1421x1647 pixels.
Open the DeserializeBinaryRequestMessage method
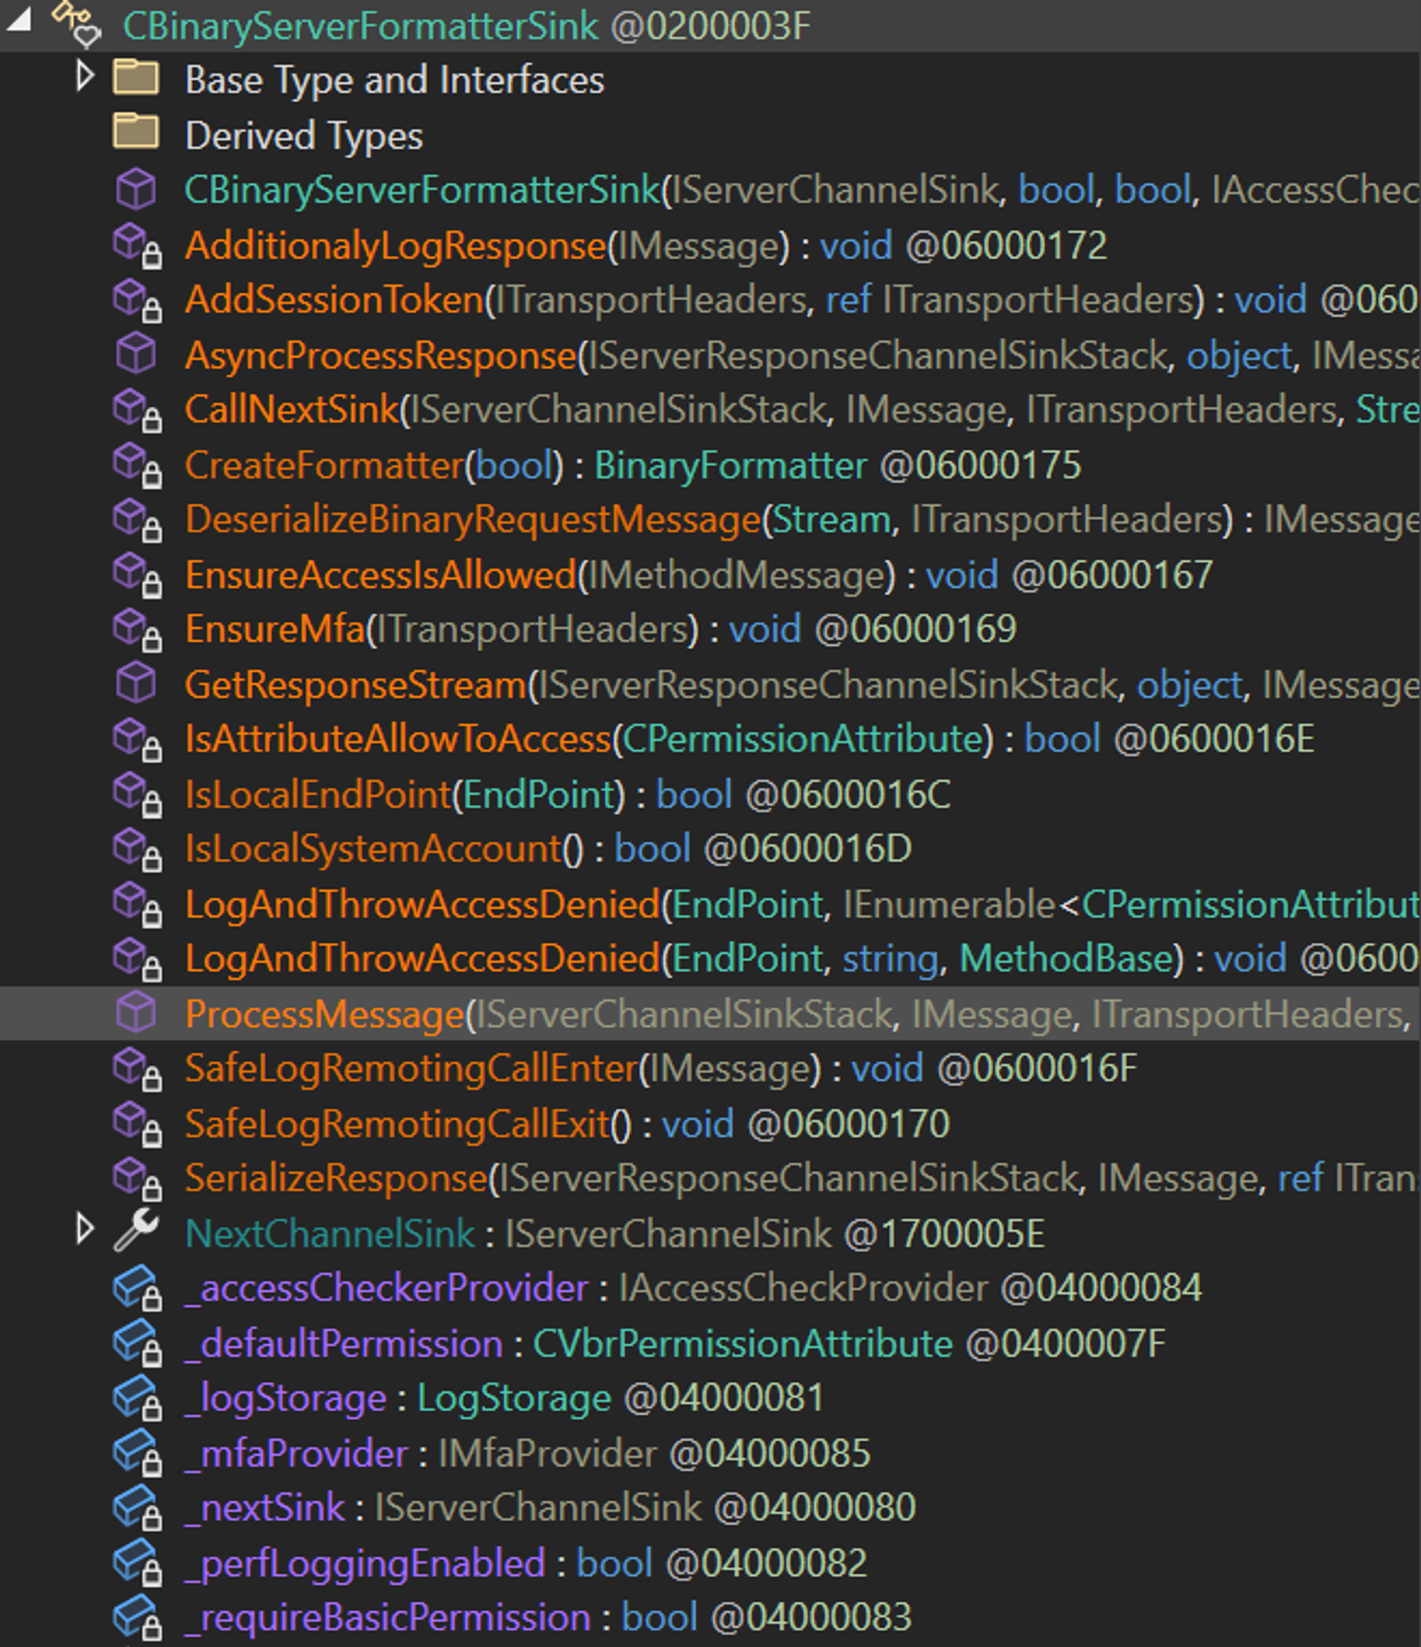pos(473,520)
